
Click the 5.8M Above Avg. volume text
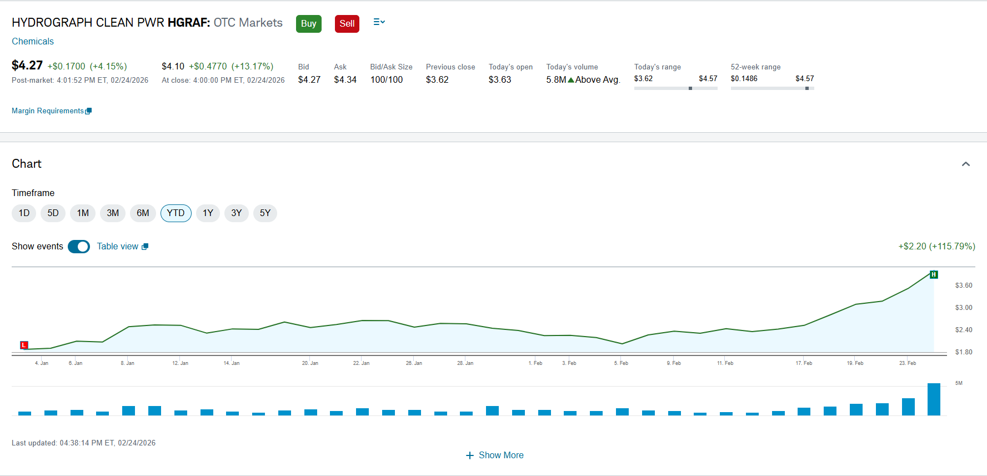[x=583, y=80]
